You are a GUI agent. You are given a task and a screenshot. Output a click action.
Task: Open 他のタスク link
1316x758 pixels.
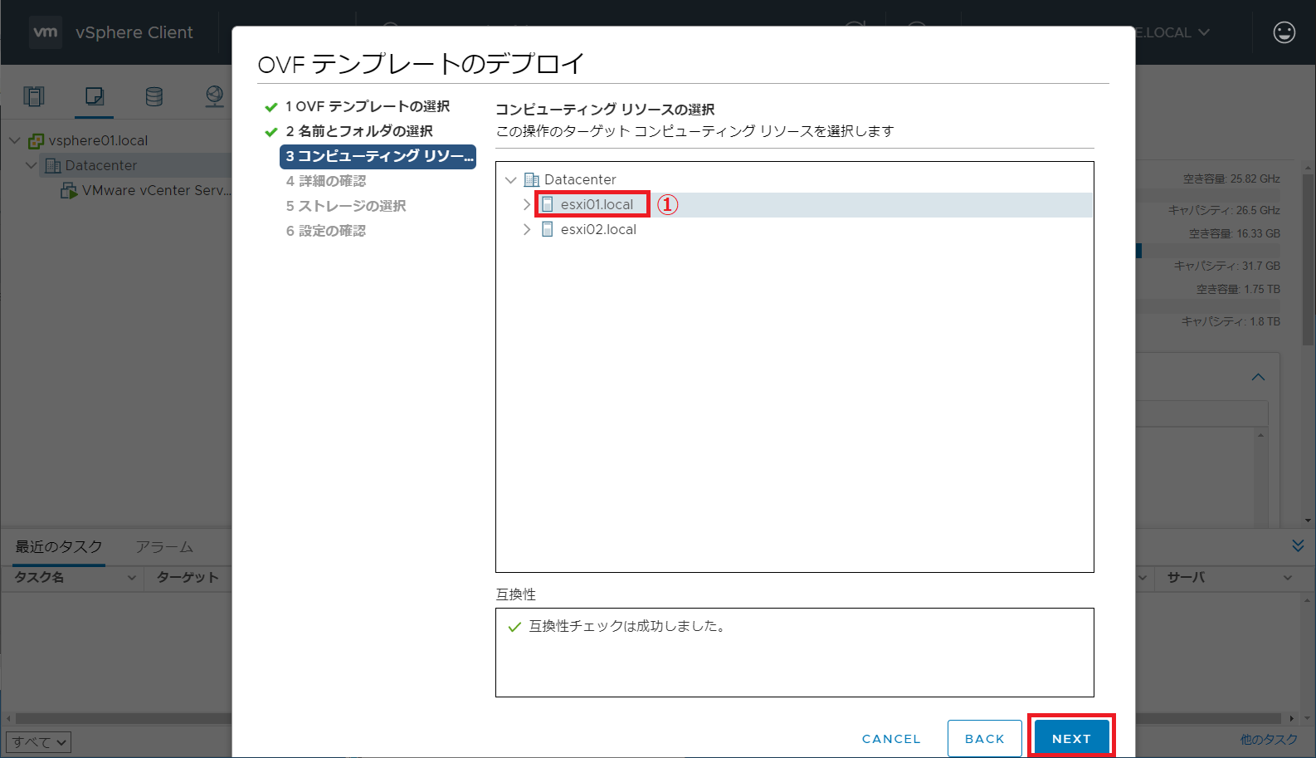[x=1269, y=739]
